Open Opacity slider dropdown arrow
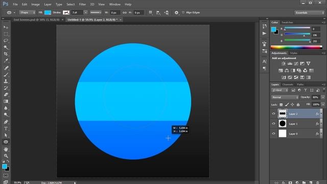Image resolution: width=327 pixels, height=184 pixels. 323,97
